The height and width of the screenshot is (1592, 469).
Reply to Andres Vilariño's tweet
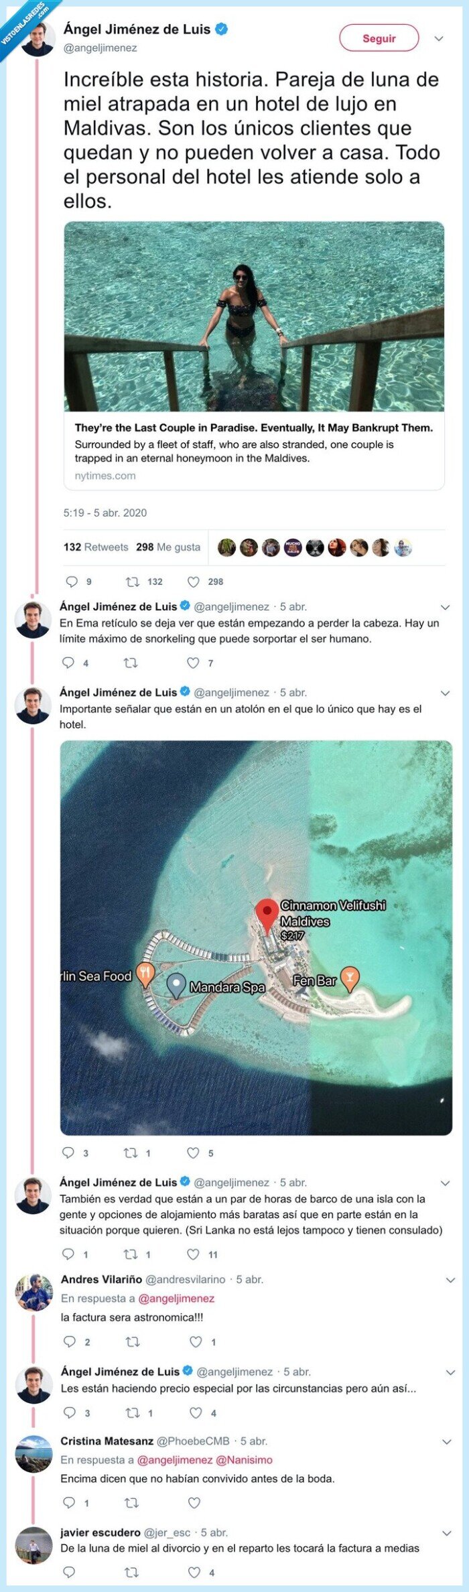click(x=70, y=1341)
